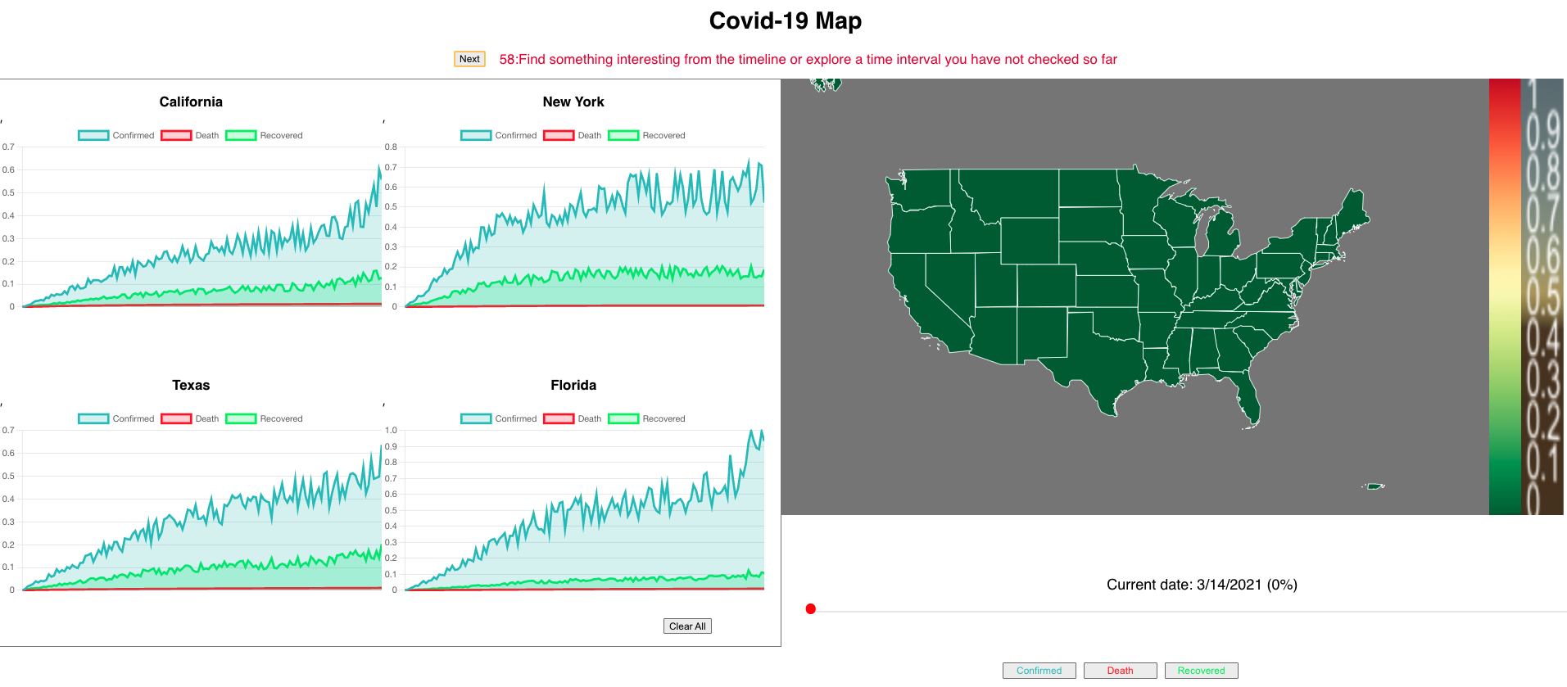1567x687 pixels.
Task: Toggle Confirmed series in New York chart legend
Action: pyautogui.click(x=499, y=135)
